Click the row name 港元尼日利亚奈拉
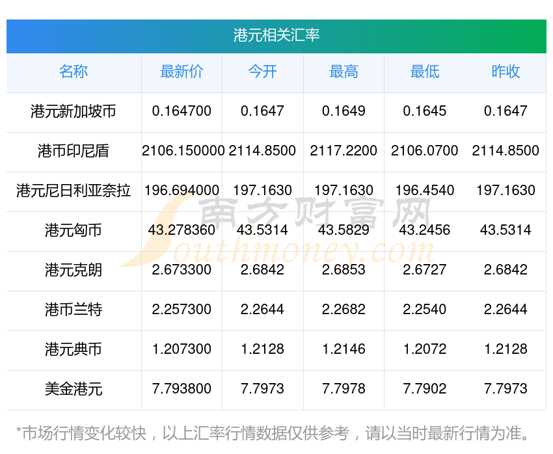Viewport: 553px width, 454px height. click(x=74, y=191)
